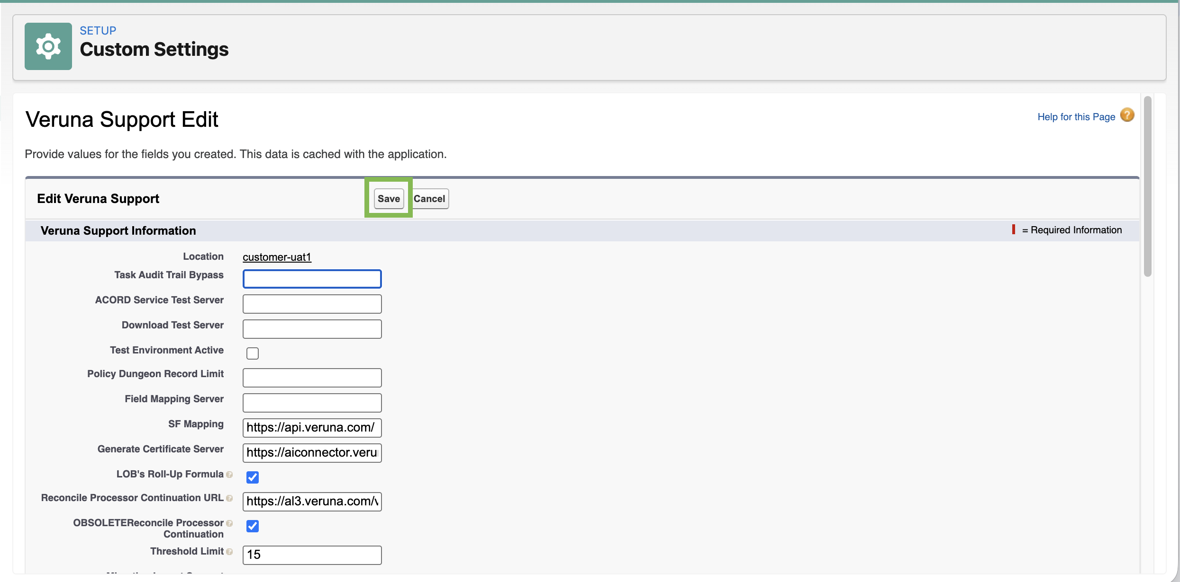The height and width of the screenshot is (582, 1180).
Task: Uncheck LOB's Roll-Up Formula checkbox
Action: (x=253, y=477)
